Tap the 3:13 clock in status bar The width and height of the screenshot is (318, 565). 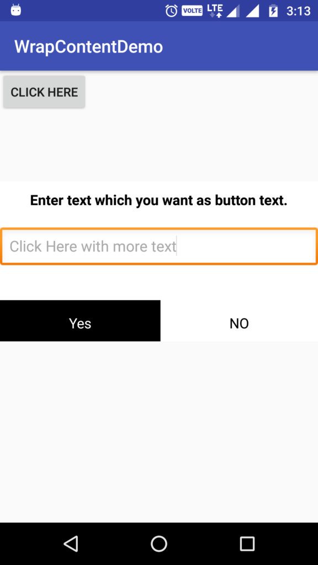[299, 11]
